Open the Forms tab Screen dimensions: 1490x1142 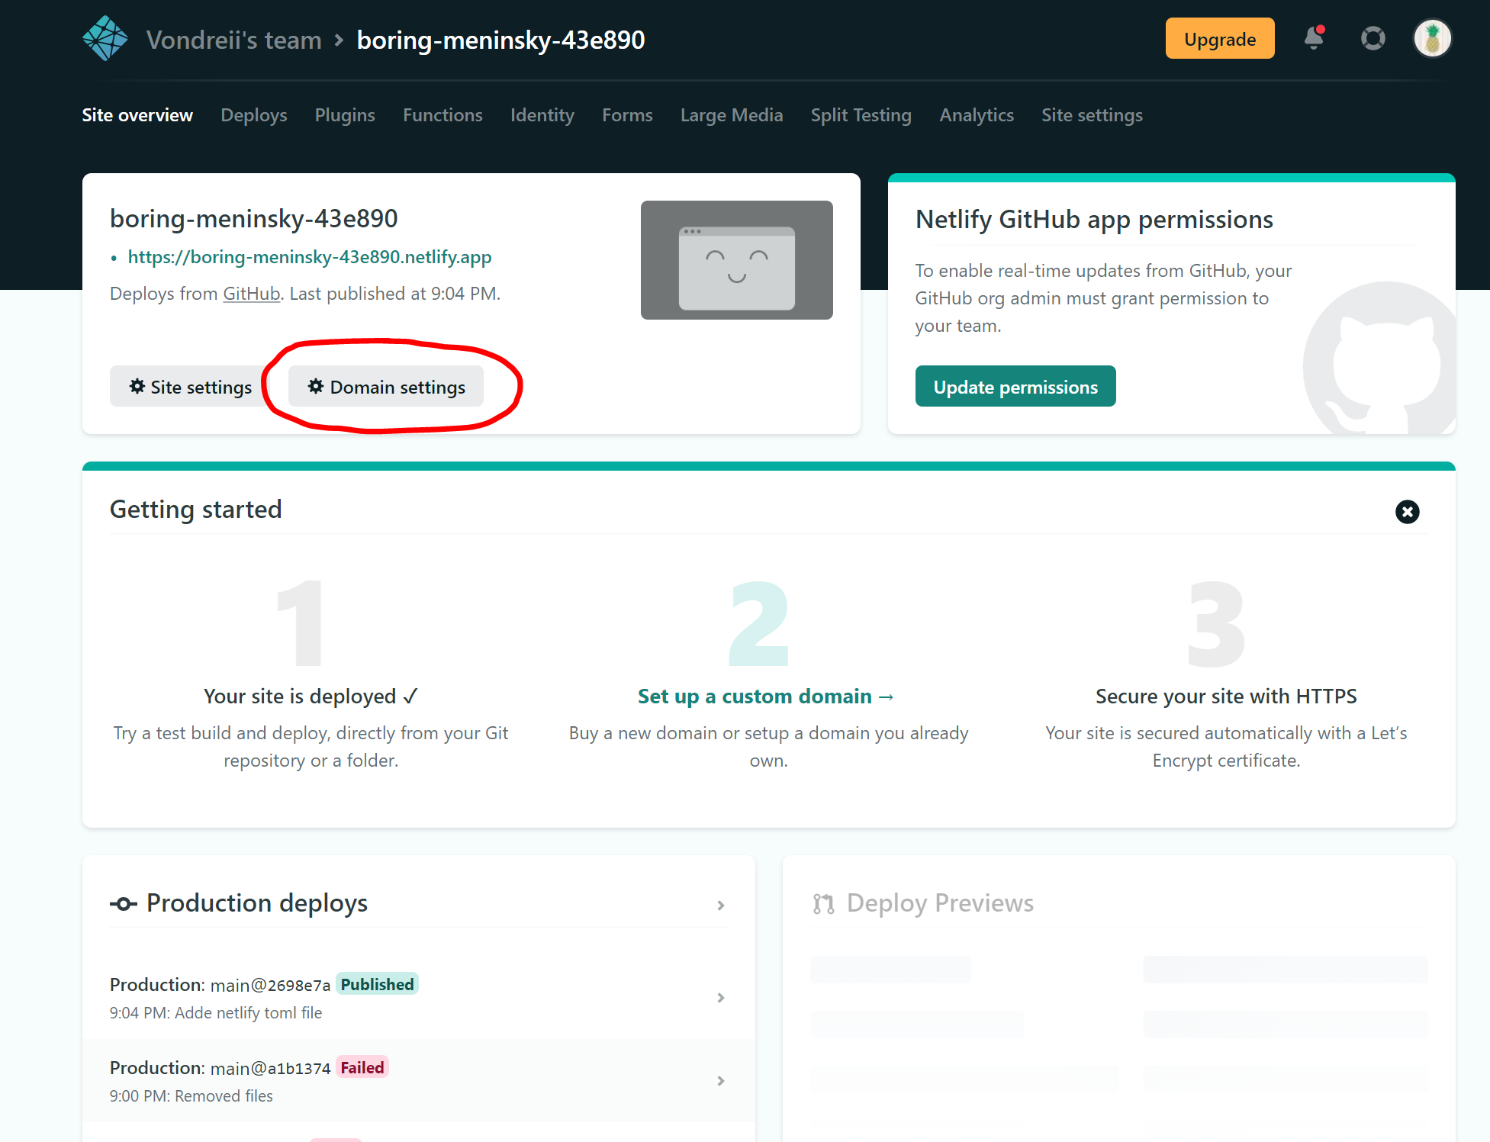coord(627,115)
